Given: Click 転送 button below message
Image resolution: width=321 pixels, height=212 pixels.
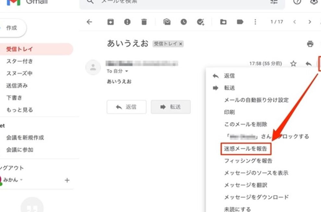Looking at the screenshot, I should pos(171,107).
